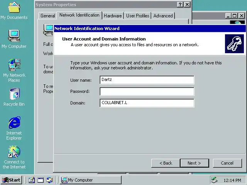Screen dimensions: 247x185
Task: Click the System Properties title bar
Action: [105, 5]
